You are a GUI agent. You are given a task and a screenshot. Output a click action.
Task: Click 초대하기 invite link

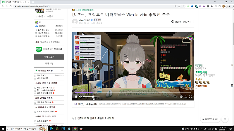[59, 26]
